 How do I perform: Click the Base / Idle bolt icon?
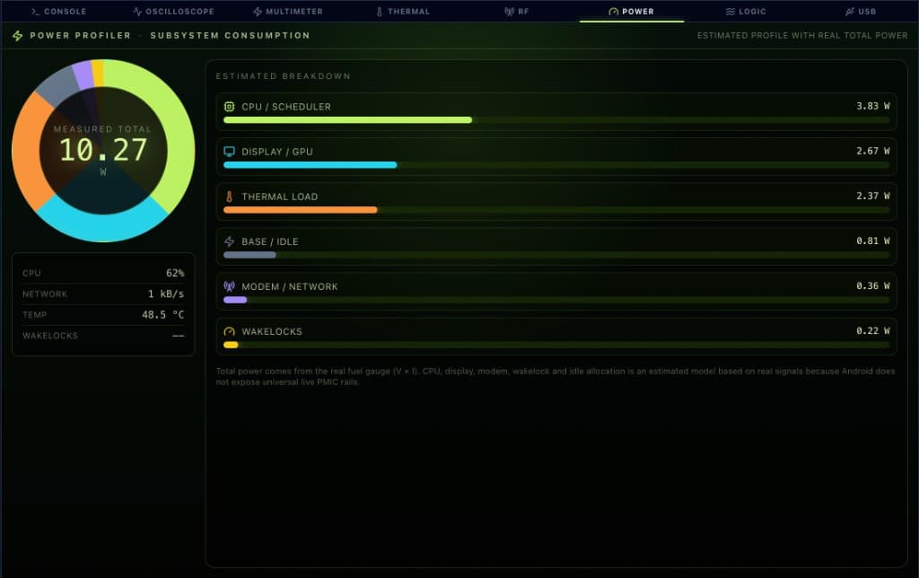click(x=229, y=241)
